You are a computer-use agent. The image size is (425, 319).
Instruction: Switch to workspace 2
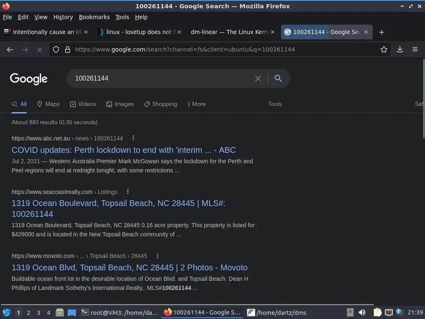(29, 313)
